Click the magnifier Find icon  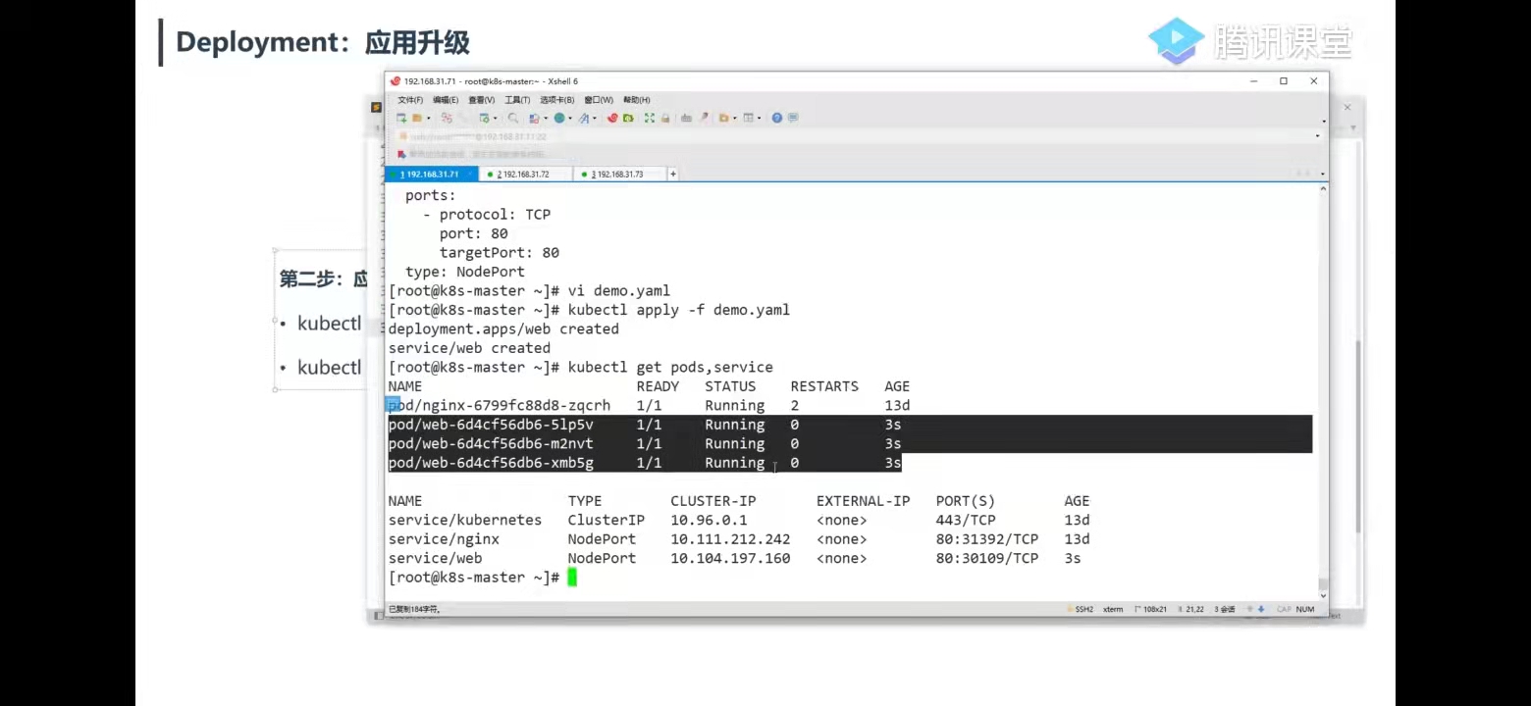coord(513,118)
